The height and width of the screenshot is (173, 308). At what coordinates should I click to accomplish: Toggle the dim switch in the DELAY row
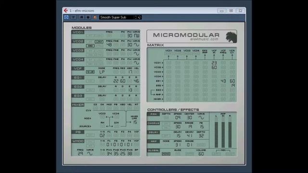point(166,136)
